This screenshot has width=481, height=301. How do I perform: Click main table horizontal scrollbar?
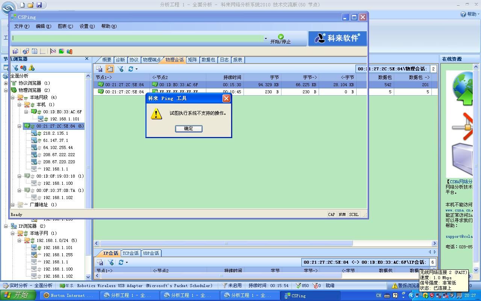coord(226,243)
